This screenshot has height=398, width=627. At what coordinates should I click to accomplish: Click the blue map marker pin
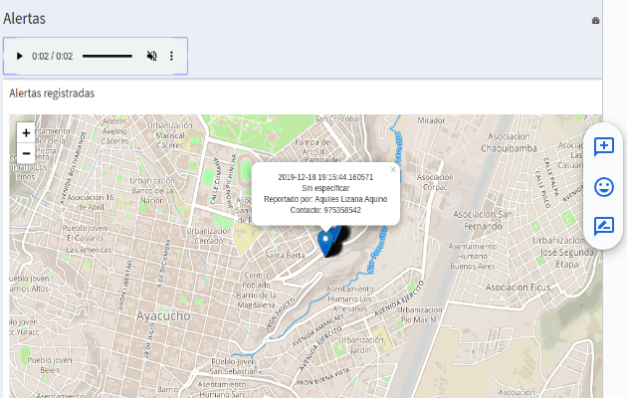pos(325,242)
